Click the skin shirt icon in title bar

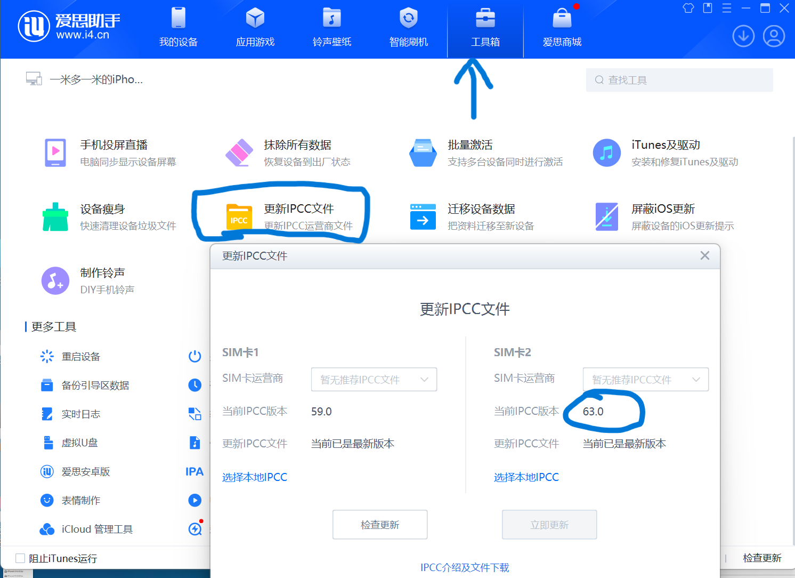tap(688, 8)
